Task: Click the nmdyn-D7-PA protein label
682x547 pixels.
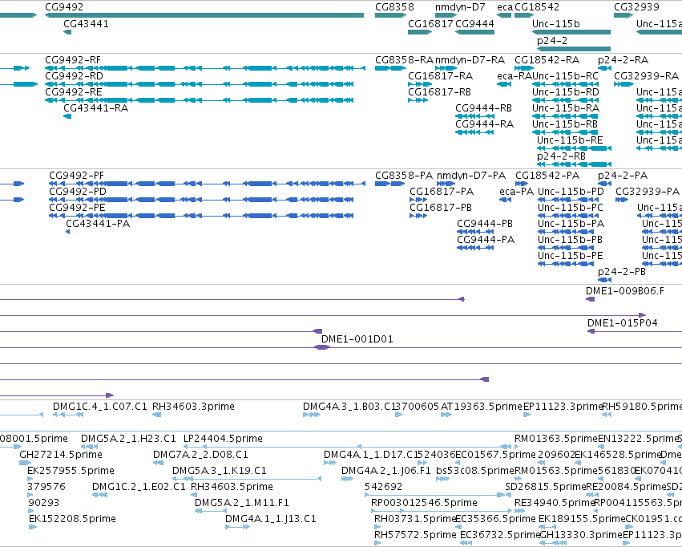Action: pos(471,176)
